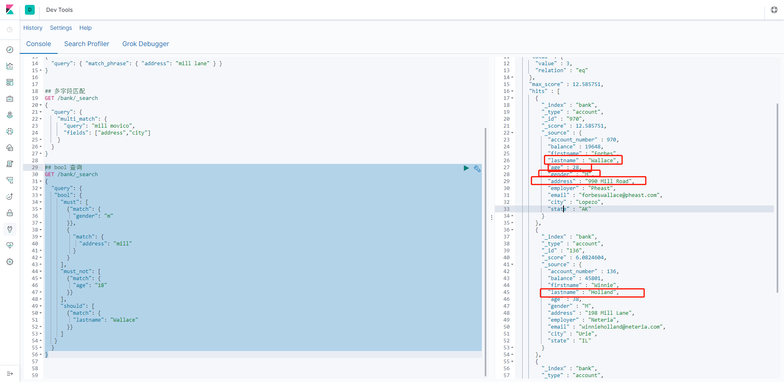This screenshot has width=784, height=382.
Task: Click the "lastname" : "Holland" response line
Action: 584,292
